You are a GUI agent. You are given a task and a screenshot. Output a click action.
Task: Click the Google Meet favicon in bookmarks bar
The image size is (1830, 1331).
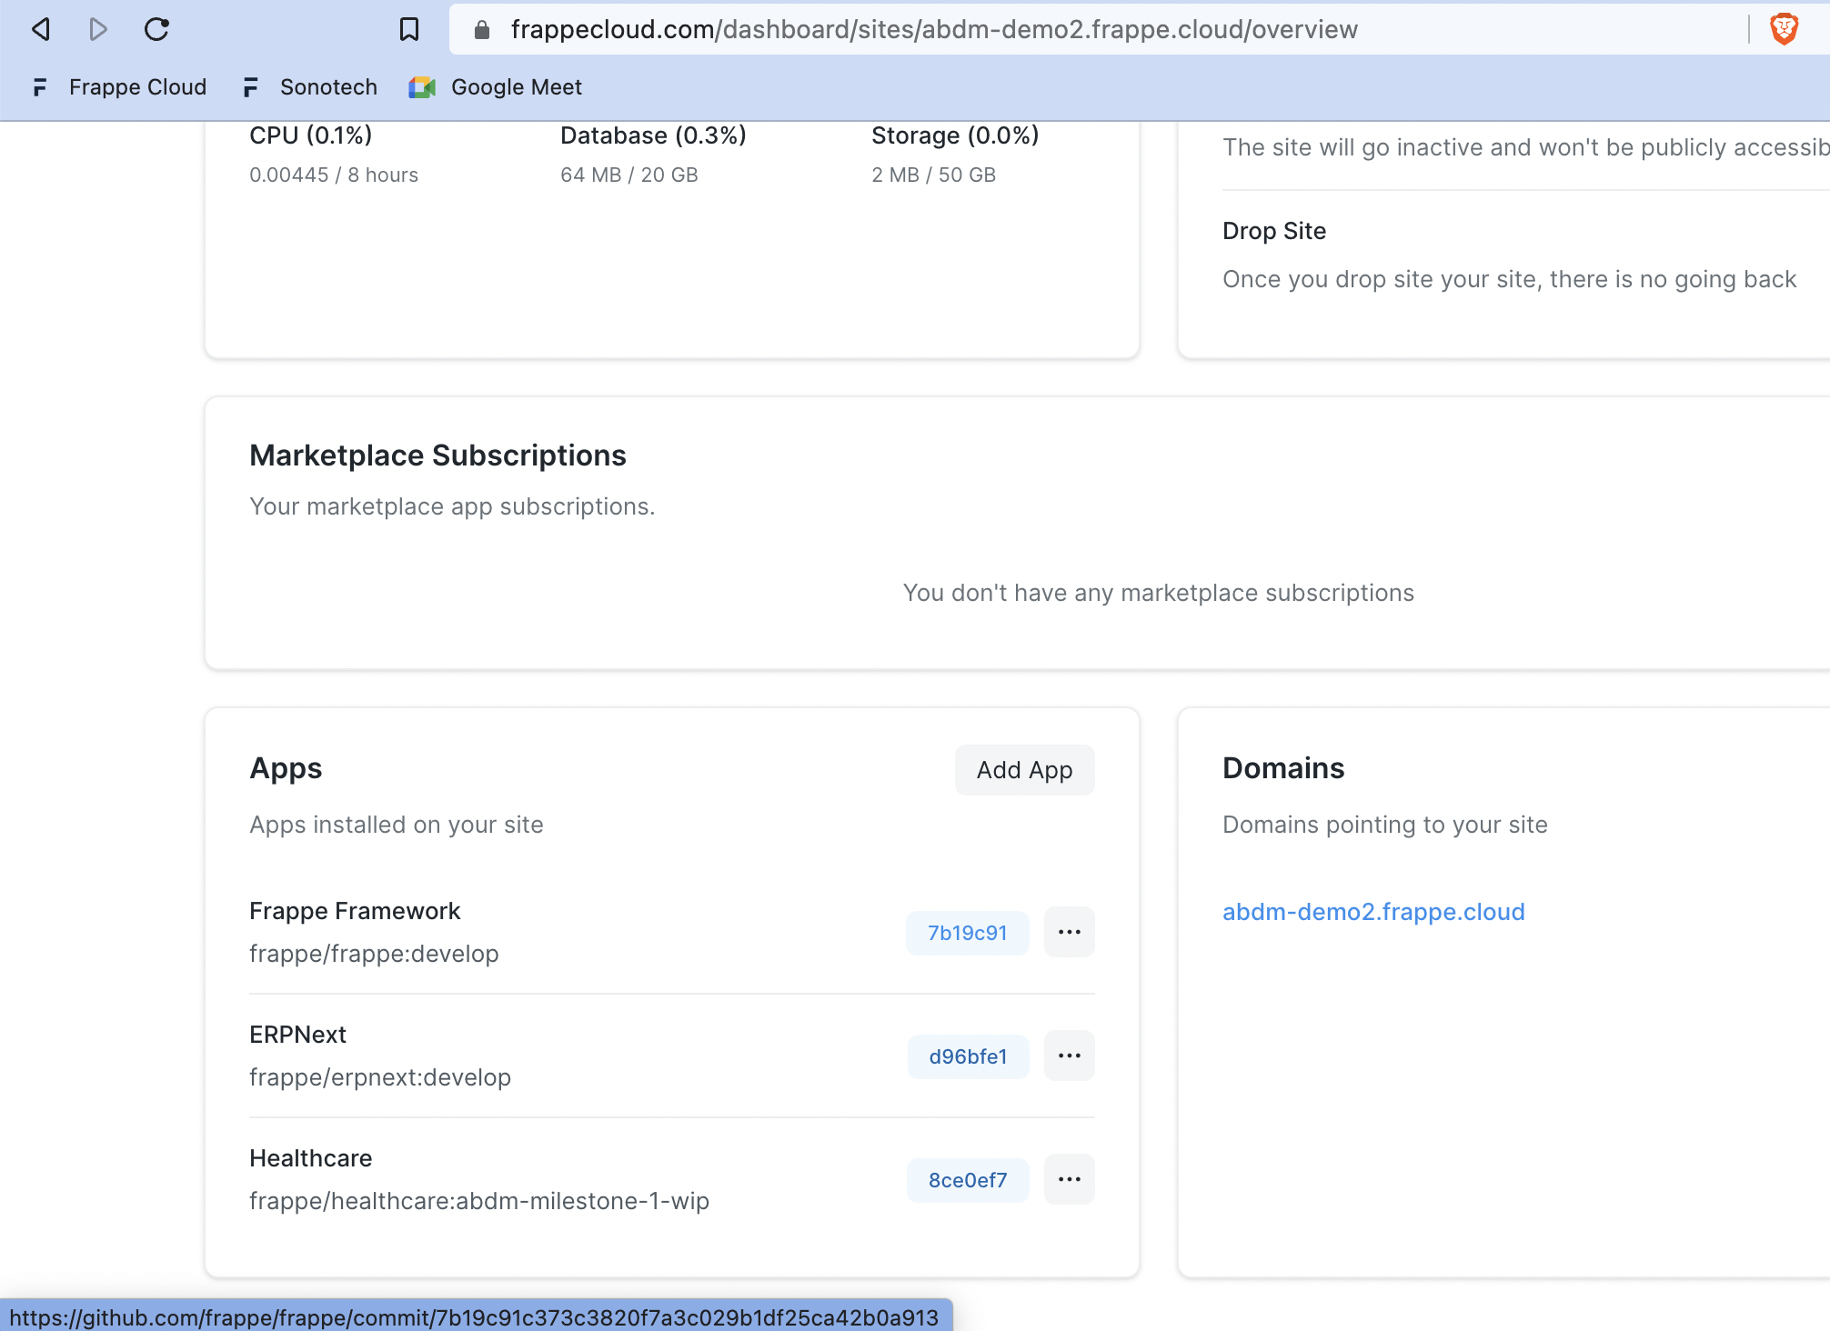pyautogui.click(x=422, y=86)
